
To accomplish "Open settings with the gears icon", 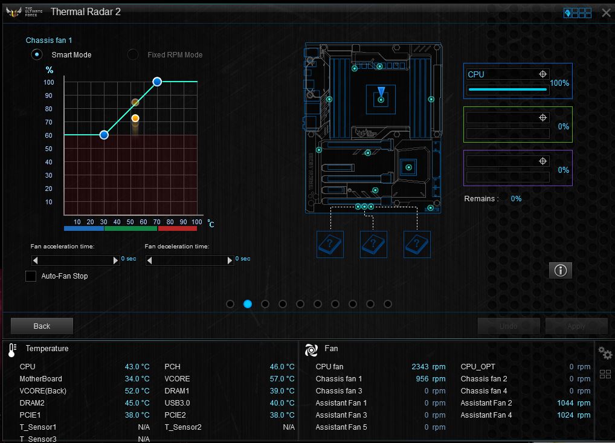I will [605, 353].
